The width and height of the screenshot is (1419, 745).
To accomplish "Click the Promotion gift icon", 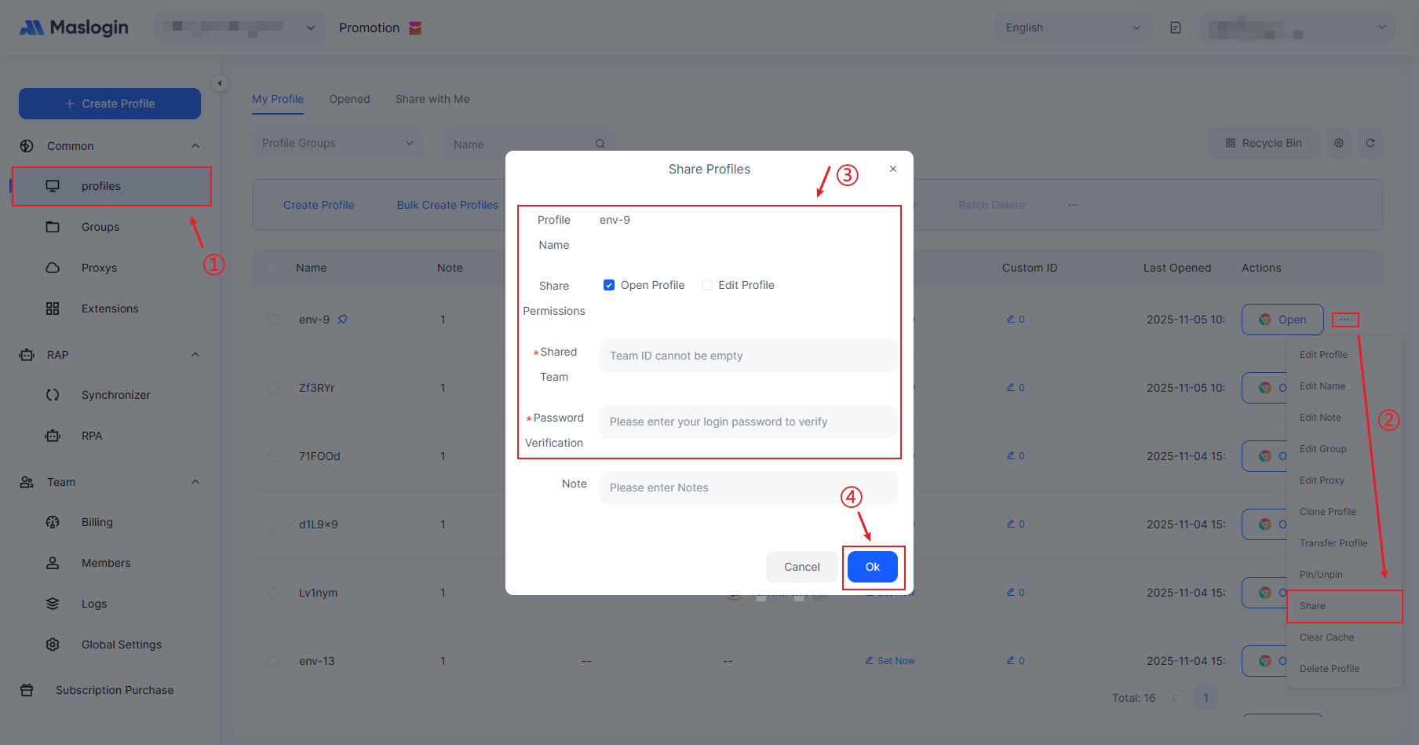I will pyautogui.click(x=415, y=28).
